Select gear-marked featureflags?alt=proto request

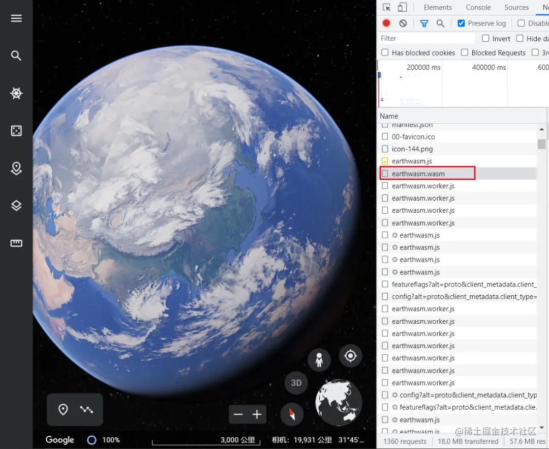[x=457, y=407]
